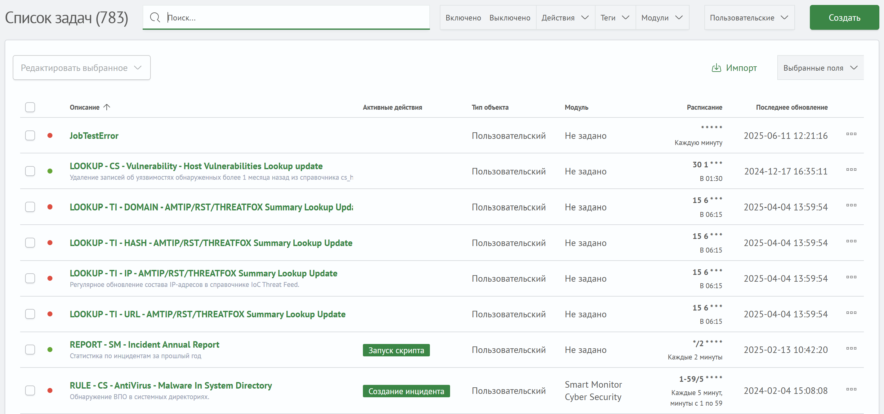Image resolution: width=884 pixels, height=414 pixels.
Task: Click the search magnifier icon
Action: (x=155, y=17)
